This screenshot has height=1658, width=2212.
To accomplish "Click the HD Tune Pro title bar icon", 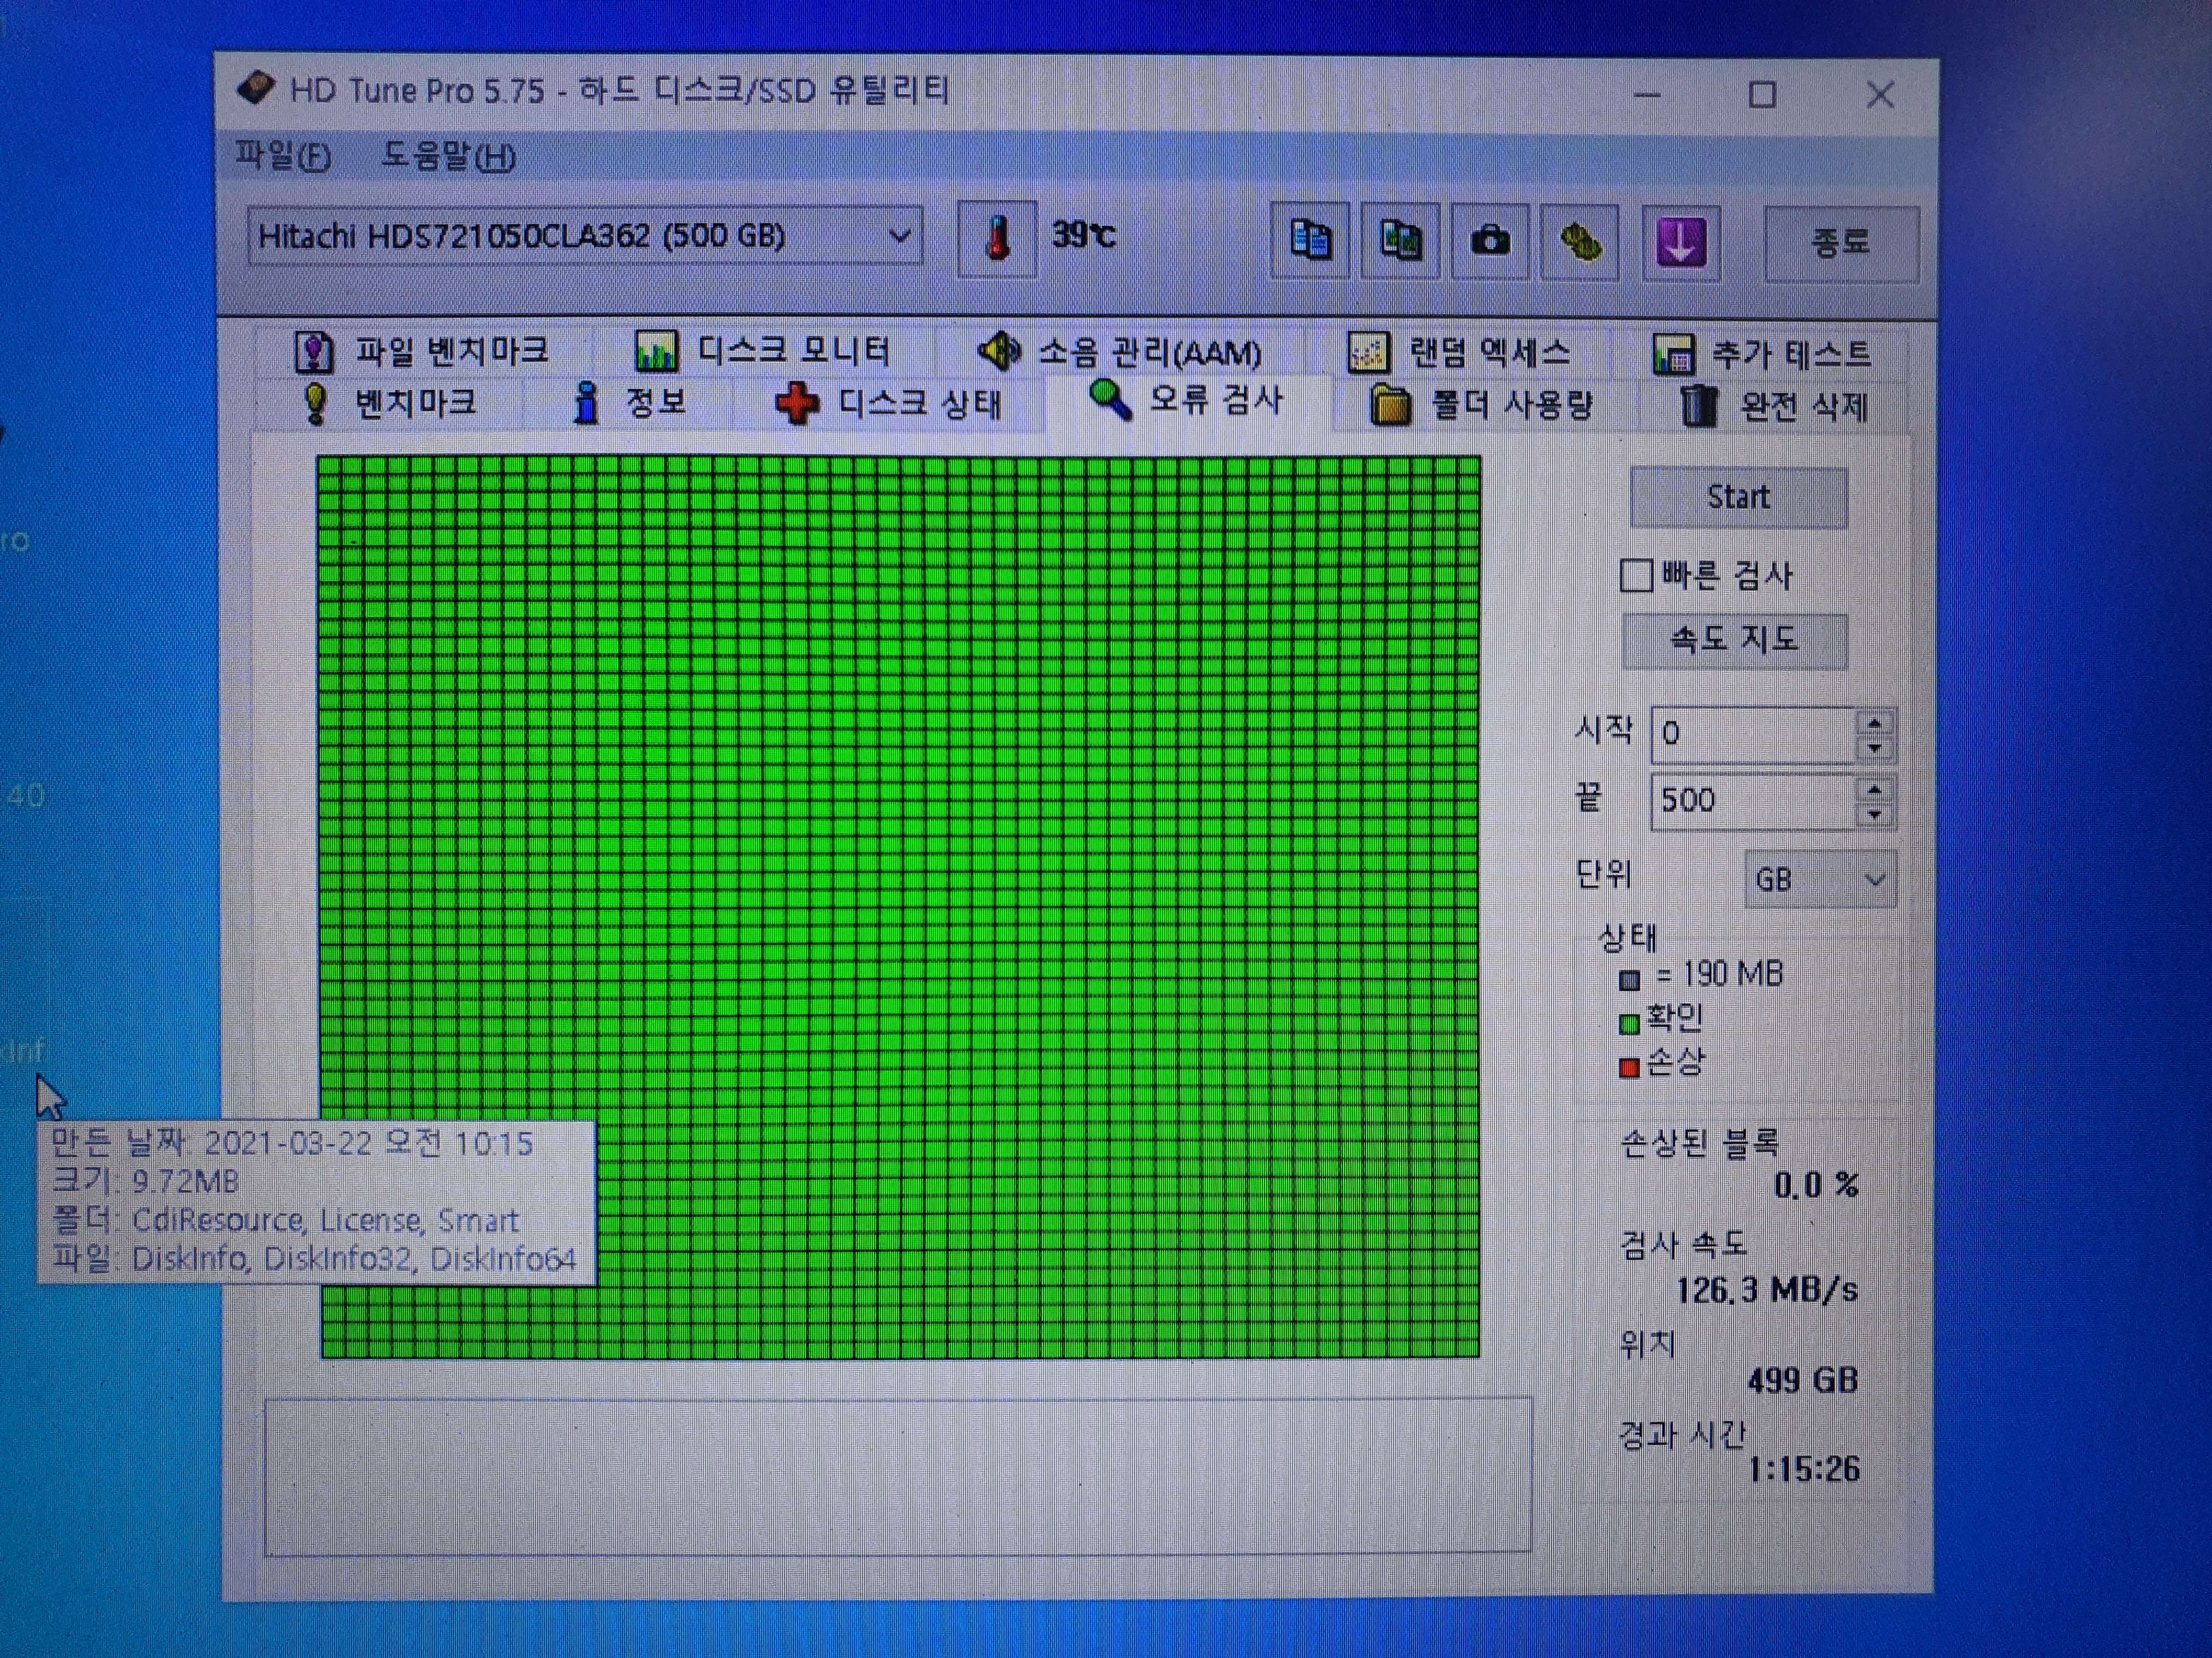I will pos(256,89).
